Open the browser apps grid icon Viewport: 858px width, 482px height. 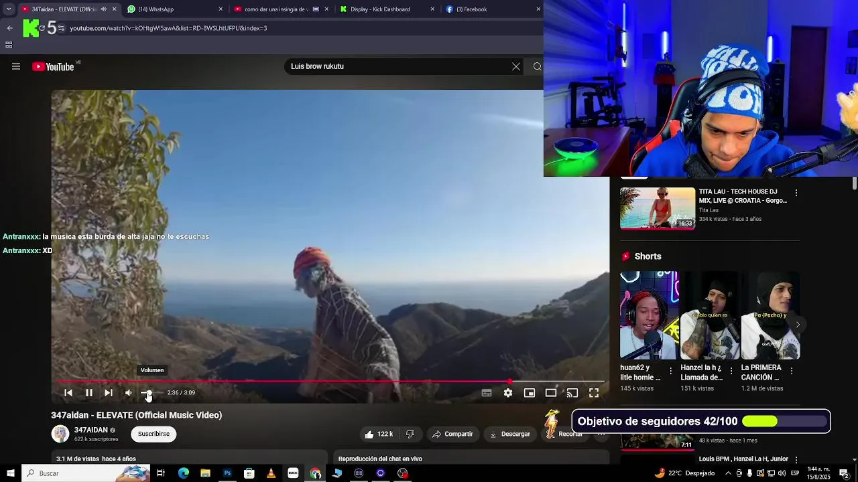click(x=9, y=45)
